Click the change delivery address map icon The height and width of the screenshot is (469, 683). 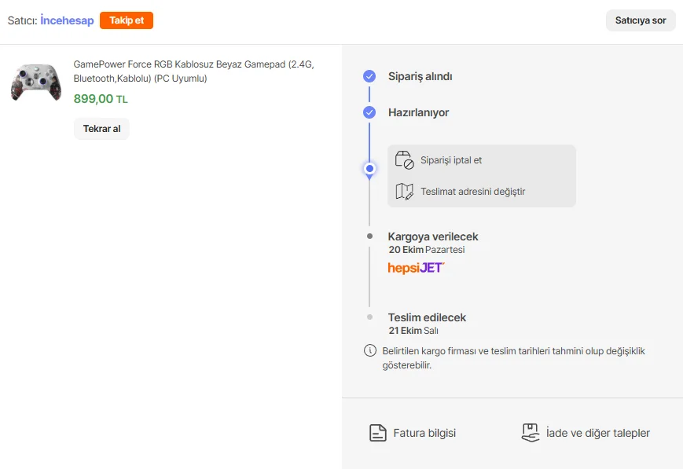point(404,192)
